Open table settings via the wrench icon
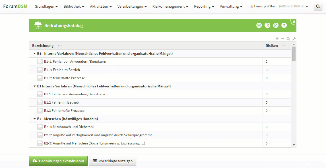 (x=294, y=39)
